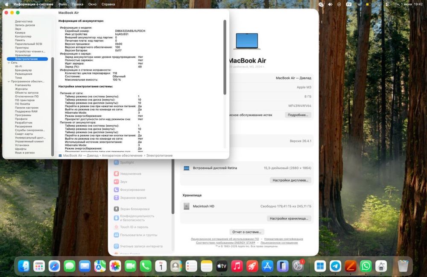
Task: Select ПО Rosetta in sidebar
Action: (22, 104)
